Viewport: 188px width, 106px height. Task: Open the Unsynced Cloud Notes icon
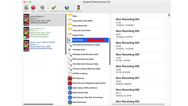click(x=70, y=30)
